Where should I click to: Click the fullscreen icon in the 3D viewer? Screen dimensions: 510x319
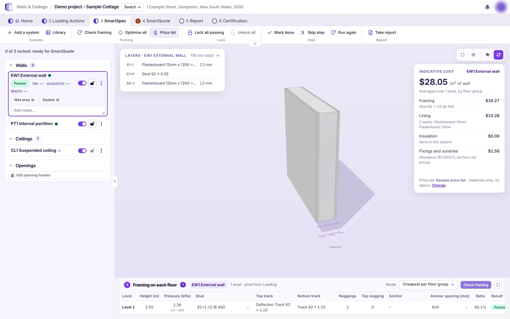[463, 55]
